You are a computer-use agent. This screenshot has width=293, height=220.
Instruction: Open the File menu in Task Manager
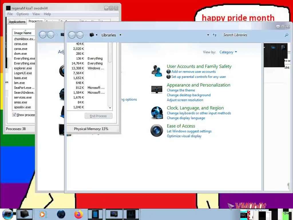tap(10, 14)
